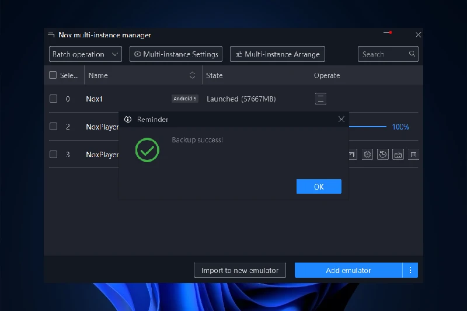Image resolution: width=467 pixels, height=311 pixels.
Task: Expand more options beside Add emulator
Action: (410, 270)
